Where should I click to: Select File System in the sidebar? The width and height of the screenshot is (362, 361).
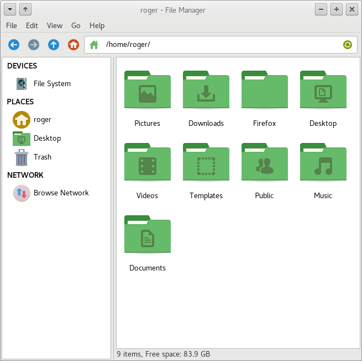point(51,84)
